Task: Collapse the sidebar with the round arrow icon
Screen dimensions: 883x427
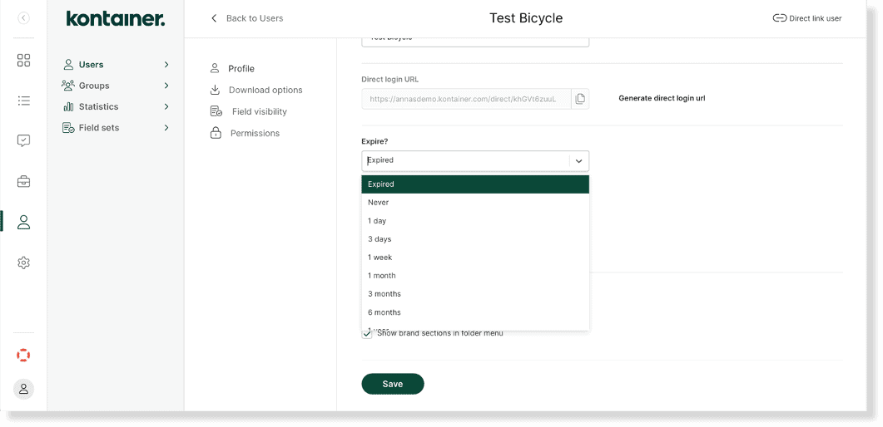Action: 23,18
